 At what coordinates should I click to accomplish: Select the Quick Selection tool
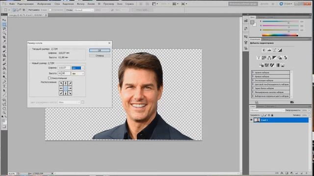pyautogui.click(x=4, y=33)
